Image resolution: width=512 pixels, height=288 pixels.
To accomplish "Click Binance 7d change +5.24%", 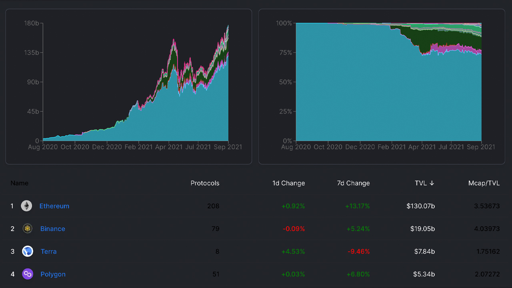I will pos(358,229).
